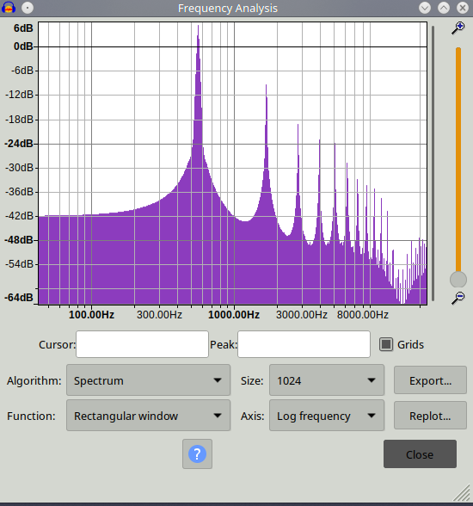
Task: Click into the Cursor text field
Action: [x=142, y=344]
